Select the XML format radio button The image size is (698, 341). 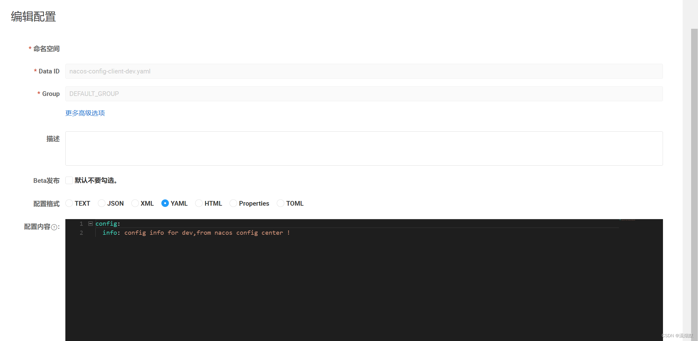135,203
